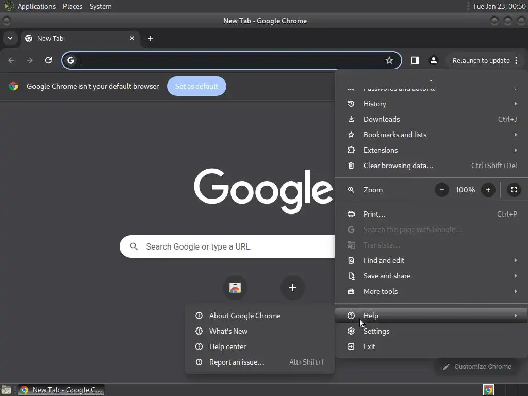Expand Save and share submenu
Image resolution: width=528 pixels, height=396 pixels.
click(x=431, y=276)
